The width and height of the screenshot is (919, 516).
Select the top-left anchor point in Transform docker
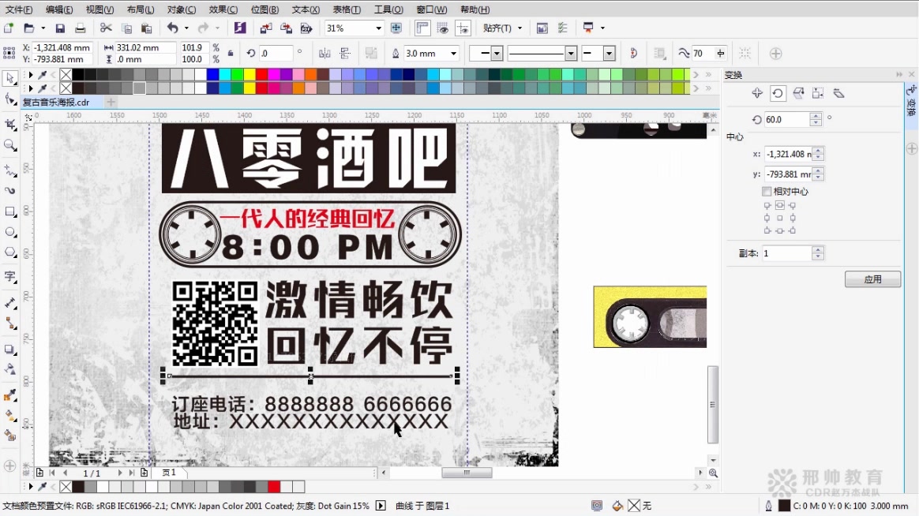[x=767, y=205]
